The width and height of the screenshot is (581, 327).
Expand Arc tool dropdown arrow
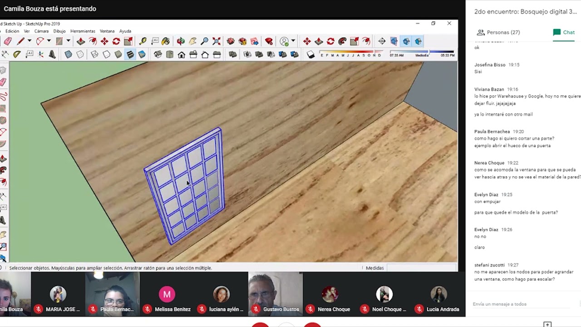click(x=49, y=41)
